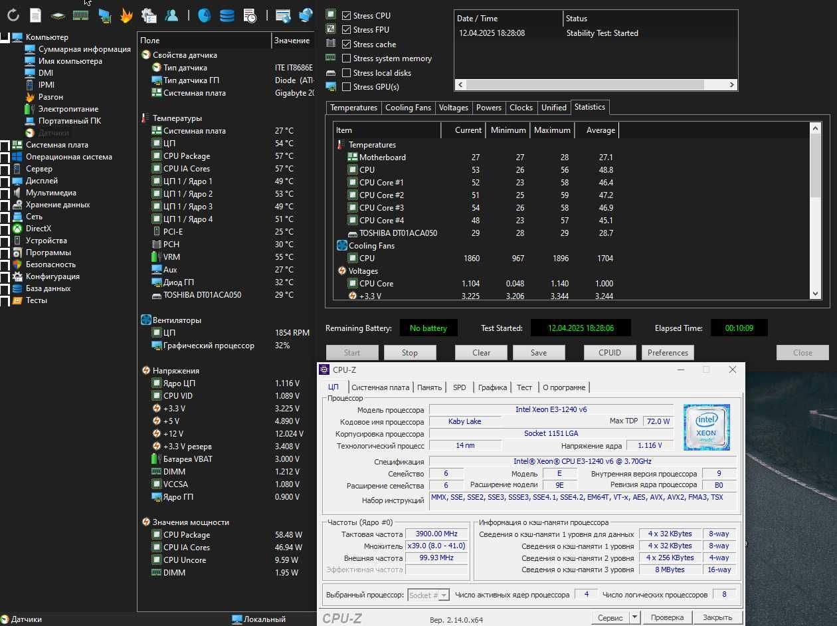The image size is (837, 626).
Task: Open the DMI tree item
Action: 46,73
